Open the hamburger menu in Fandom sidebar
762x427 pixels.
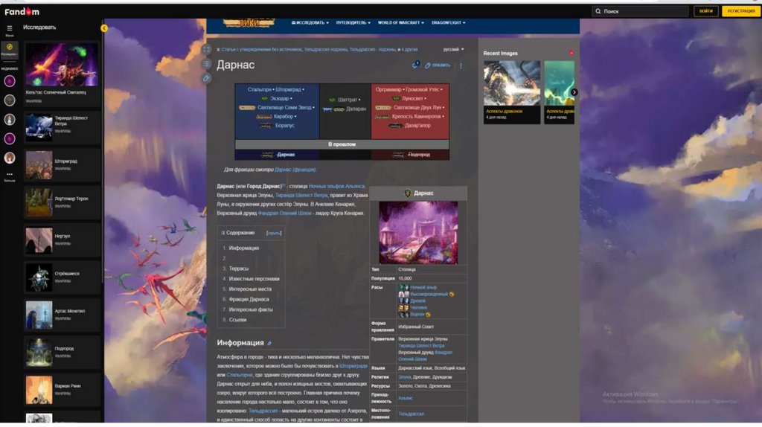(x=9, y=28)
